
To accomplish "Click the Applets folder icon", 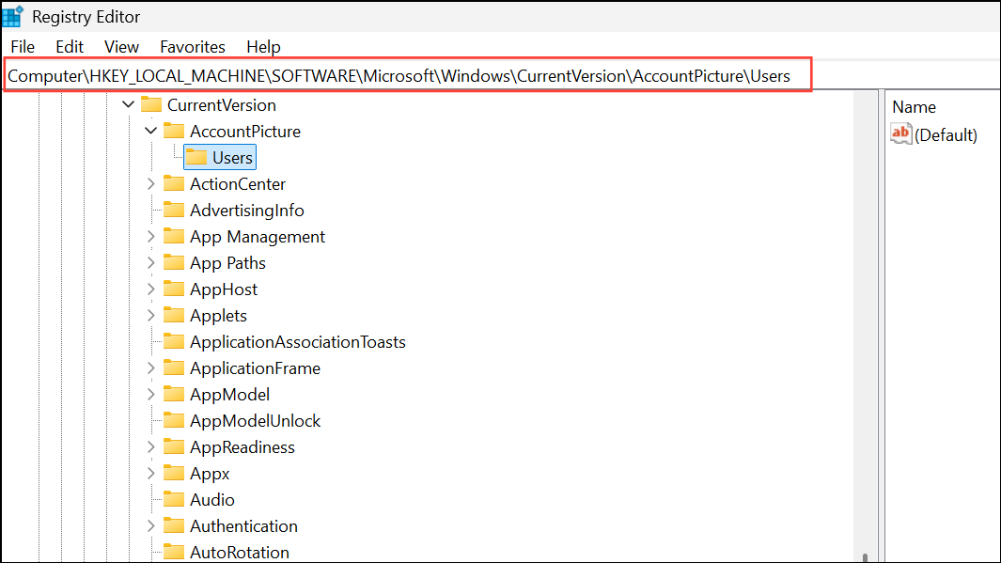I will pyautogui.click(x=174, y=315).
